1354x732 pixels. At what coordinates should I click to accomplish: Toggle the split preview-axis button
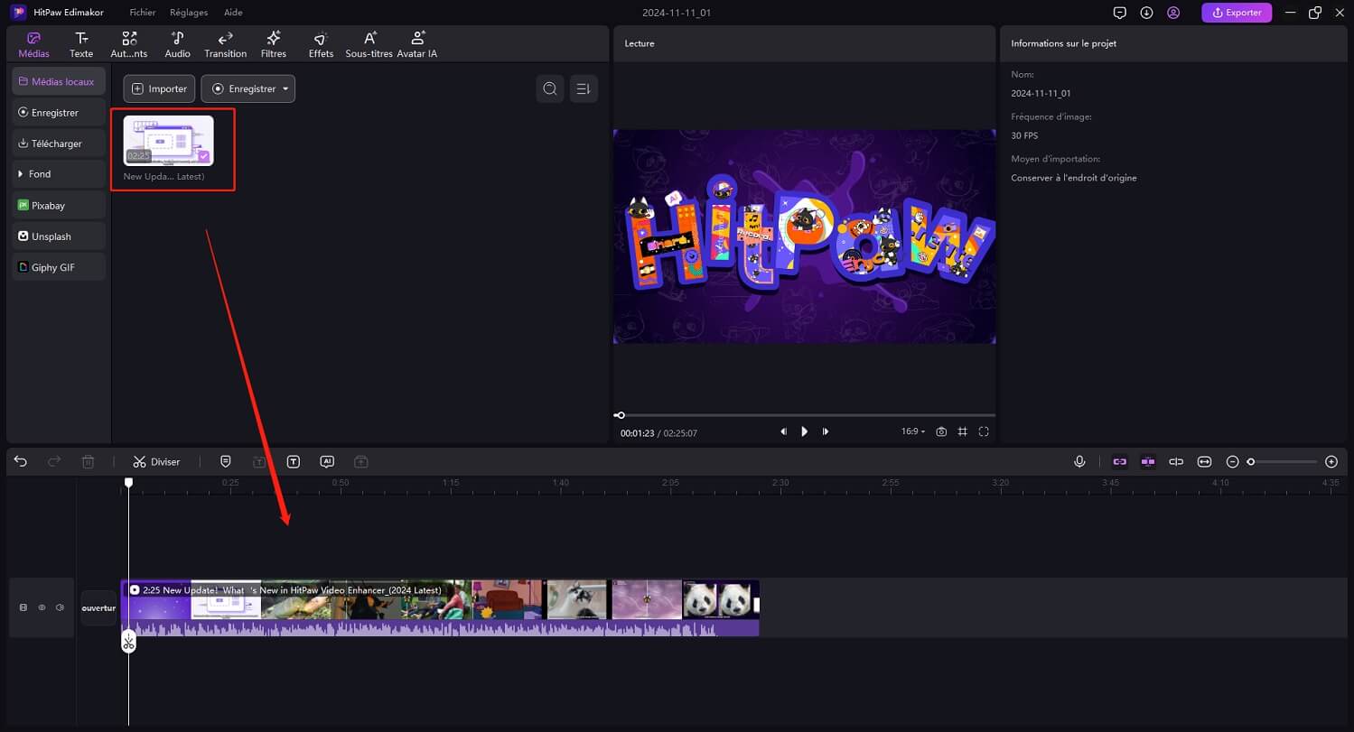[1176, 461]
